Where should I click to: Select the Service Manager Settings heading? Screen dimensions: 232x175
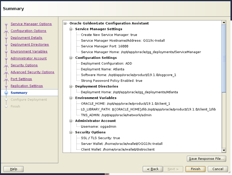click(x=99, y=29)
